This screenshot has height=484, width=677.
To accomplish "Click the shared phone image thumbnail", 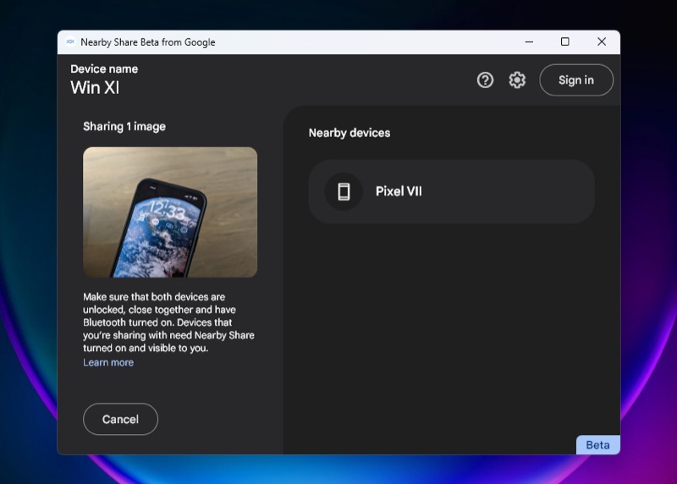I will pos(170,212).
